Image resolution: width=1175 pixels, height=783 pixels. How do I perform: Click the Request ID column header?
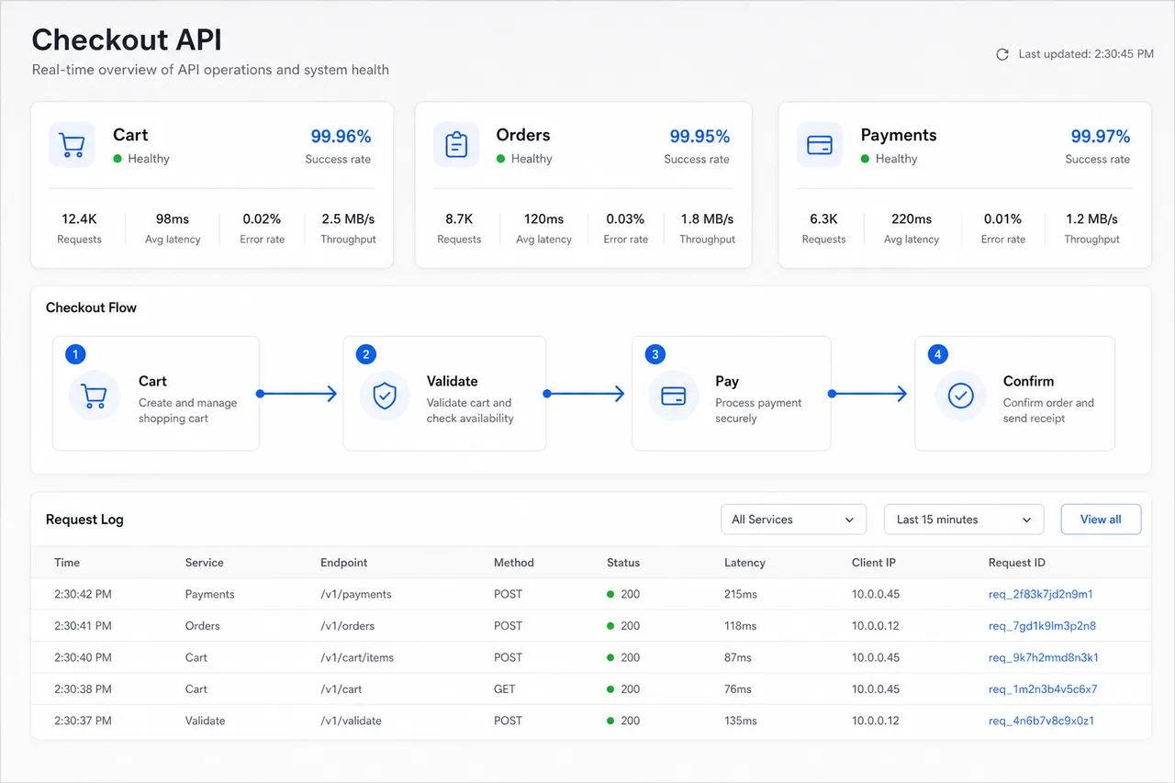pos(1016,563)
